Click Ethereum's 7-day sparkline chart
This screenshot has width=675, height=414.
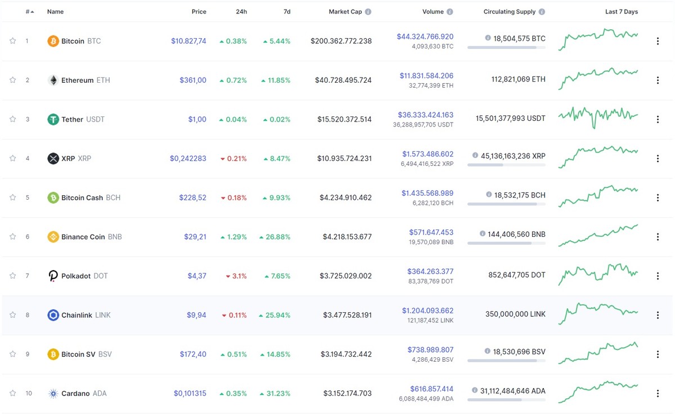[x=598, y=79]
